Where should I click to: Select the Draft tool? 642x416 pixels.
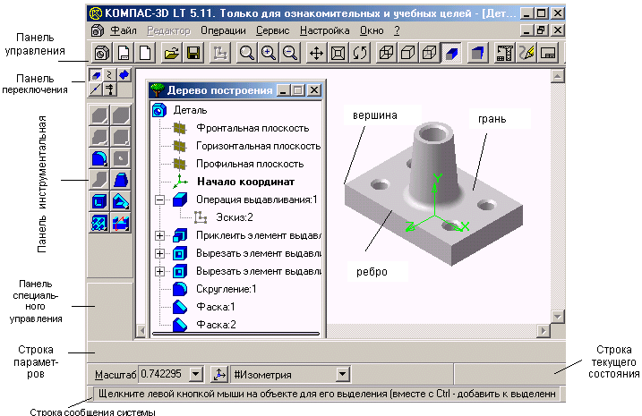coord(121,180)
